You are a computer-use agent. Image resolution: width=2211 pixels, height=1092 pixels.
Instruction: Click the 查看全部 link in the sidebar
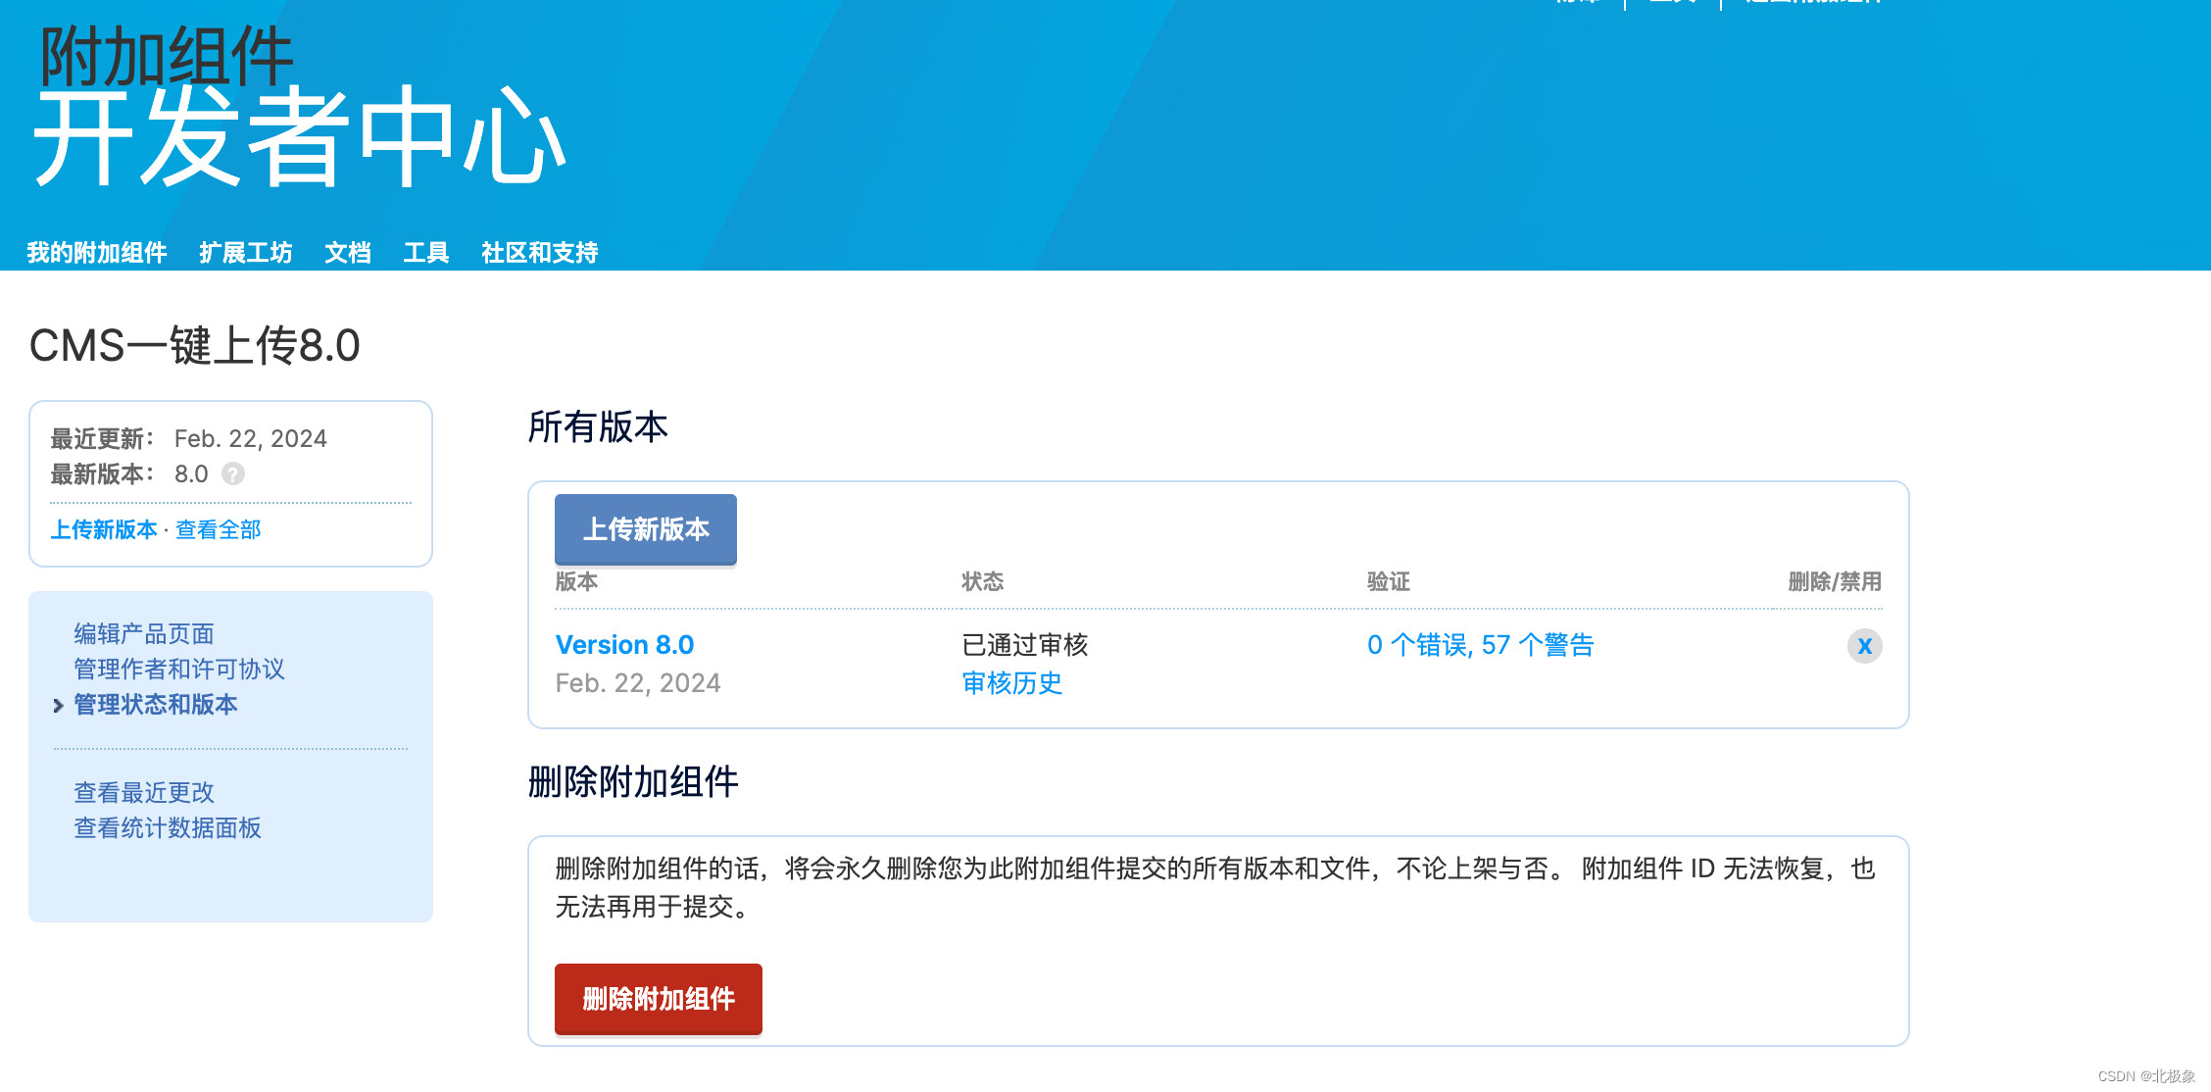(x=218, y=530)
